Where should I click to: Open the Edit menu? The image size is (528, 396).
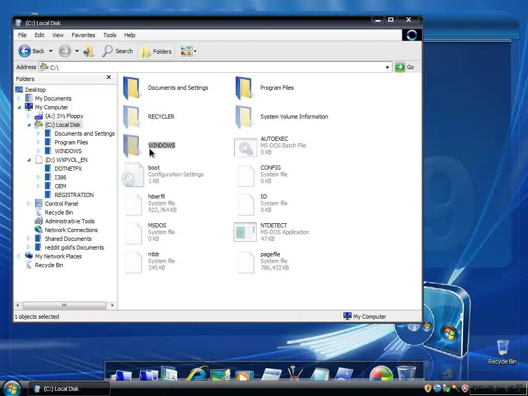click(39, 35)
